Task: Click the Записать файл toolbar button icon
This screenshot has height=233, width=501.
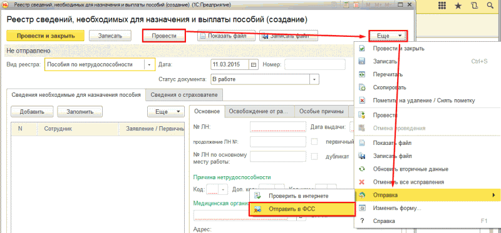Action: pyautogui.click(x=265, y=36)
